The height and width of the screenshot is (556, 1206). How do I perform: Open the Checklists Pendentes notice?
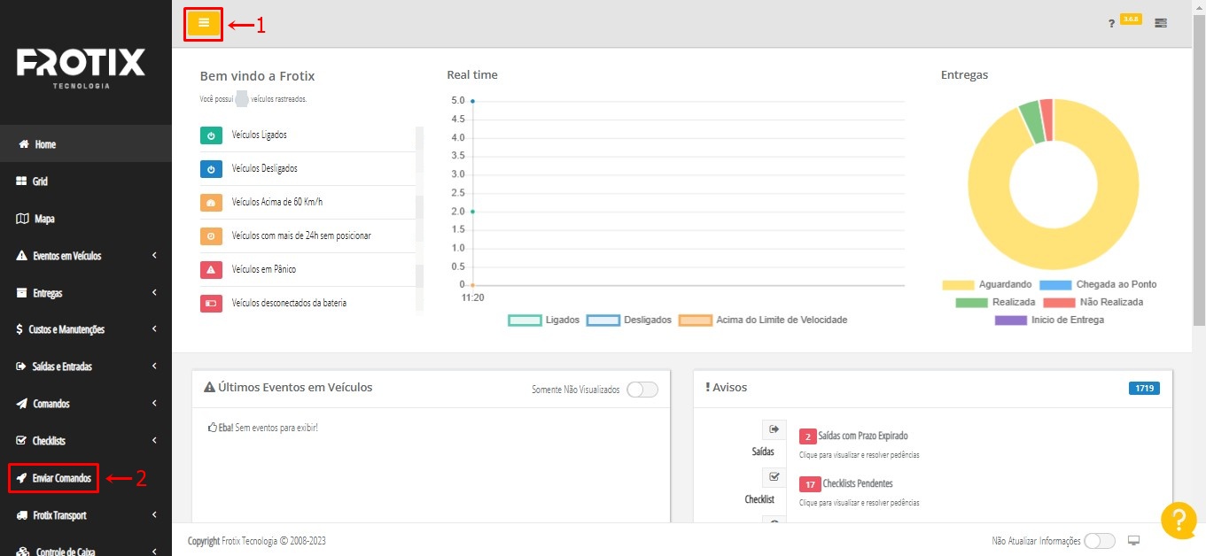tap(856, 483)
